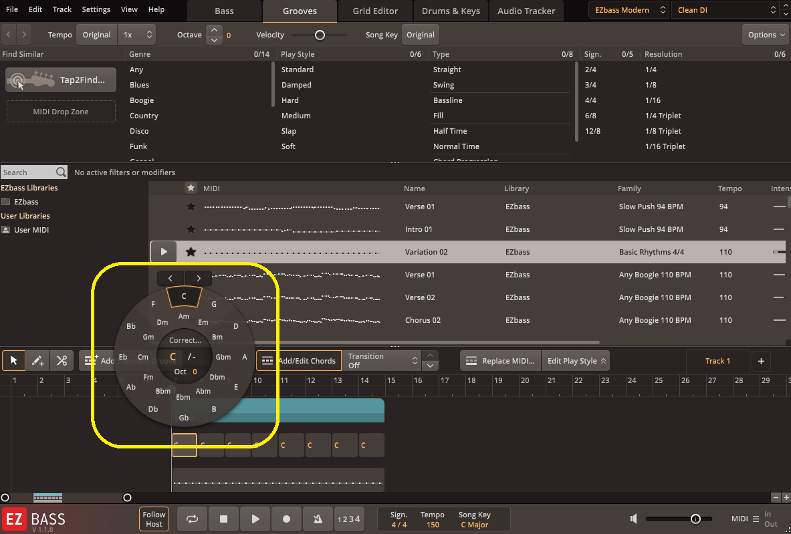Preview the Variation 02 groove
The height and width of the screenshot is (534, 791).
(x=163, y=251)
